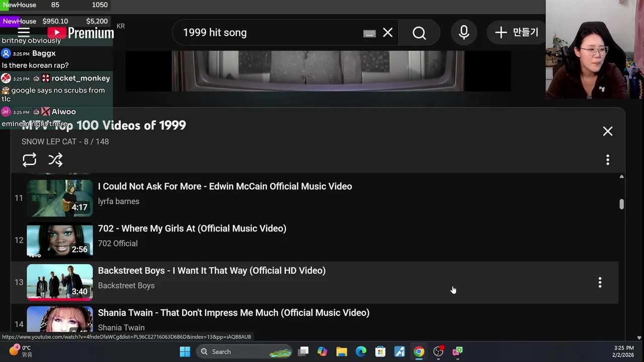The width and height of the screenshot is (644, 362).
Task: Click chat user Aiwoo
Action: click(63, 112)
